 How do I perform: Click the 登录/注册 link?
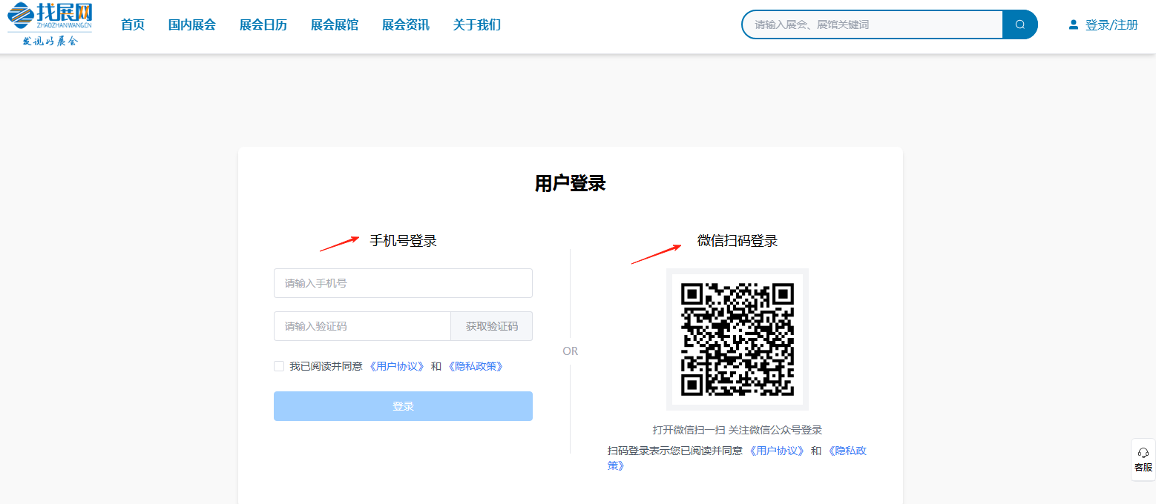coord(1111,24)
